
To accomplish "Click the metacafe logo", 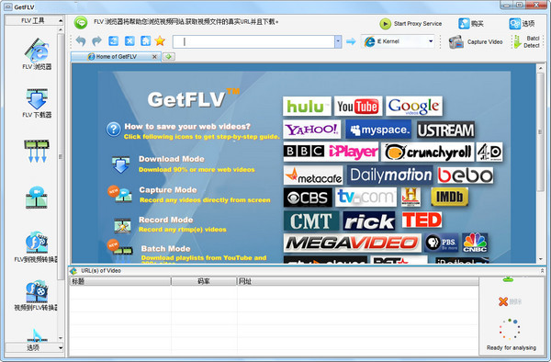I will [313, 175].
